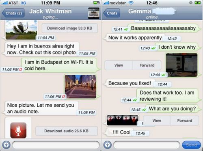Download the 53.0 KB image
The image size is (203, 151).
(70, 28)
